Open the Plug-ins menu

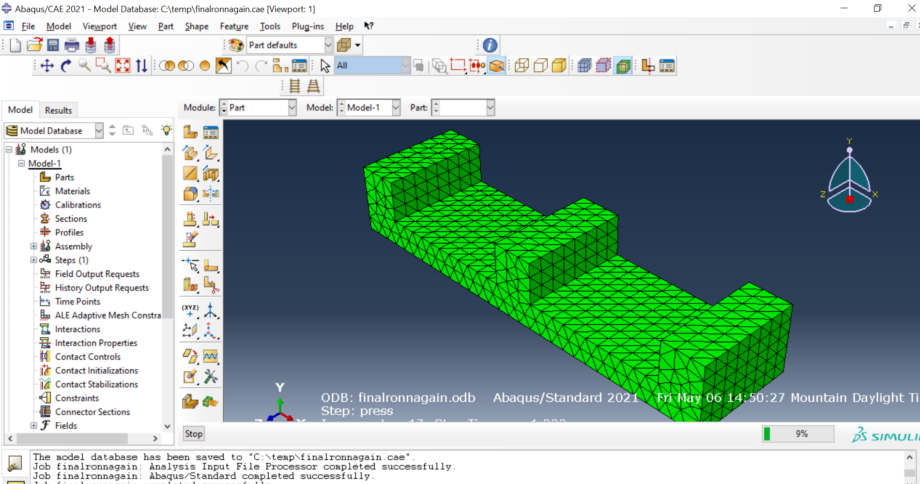click(x=307, y=26)
